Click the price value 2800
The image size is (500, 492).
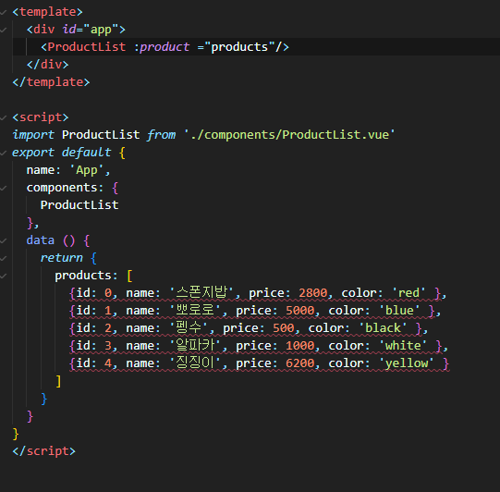tap(313, 293)
